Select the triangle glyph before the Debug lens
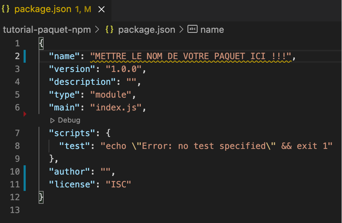 [52, 120]
